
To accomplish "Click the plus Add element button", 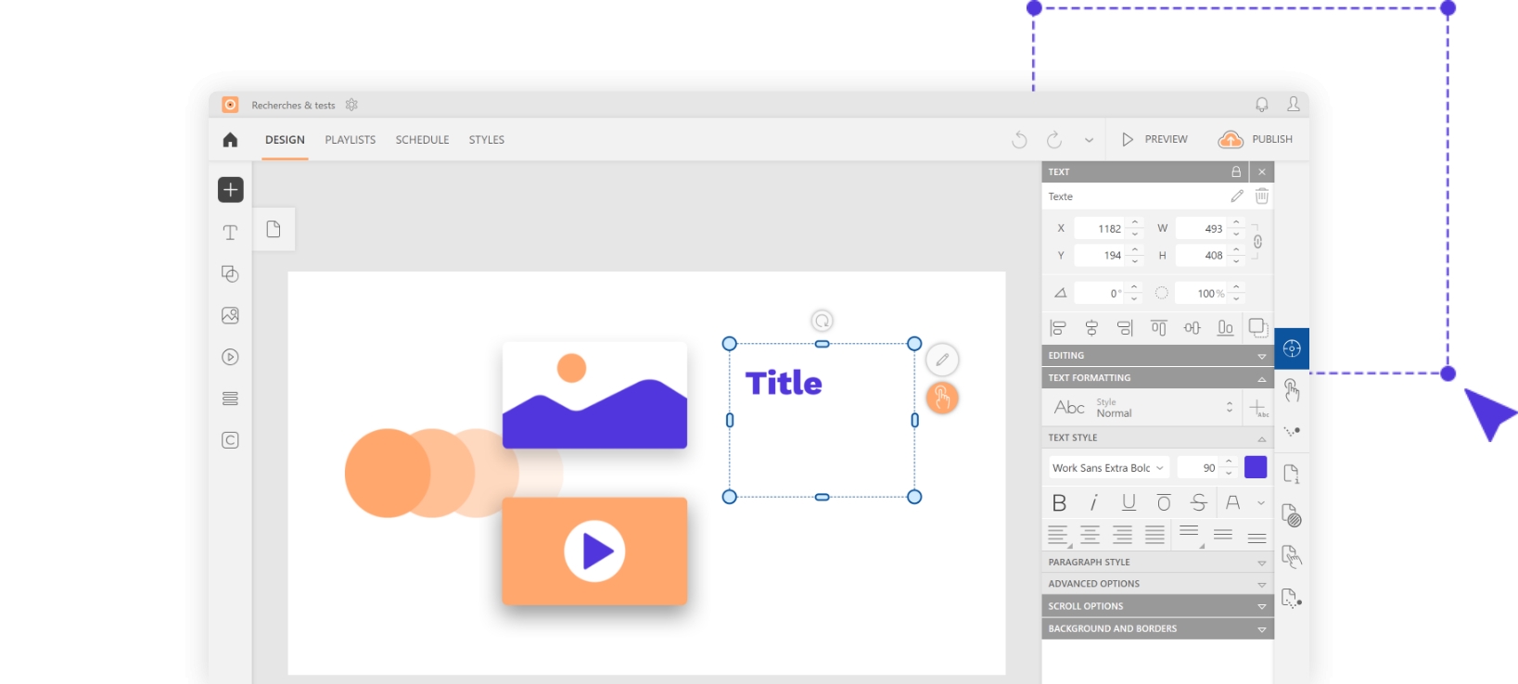I will coord(231,190).
